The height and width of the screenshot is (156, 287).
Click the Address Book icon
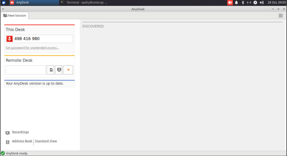(x=7, y=142)
